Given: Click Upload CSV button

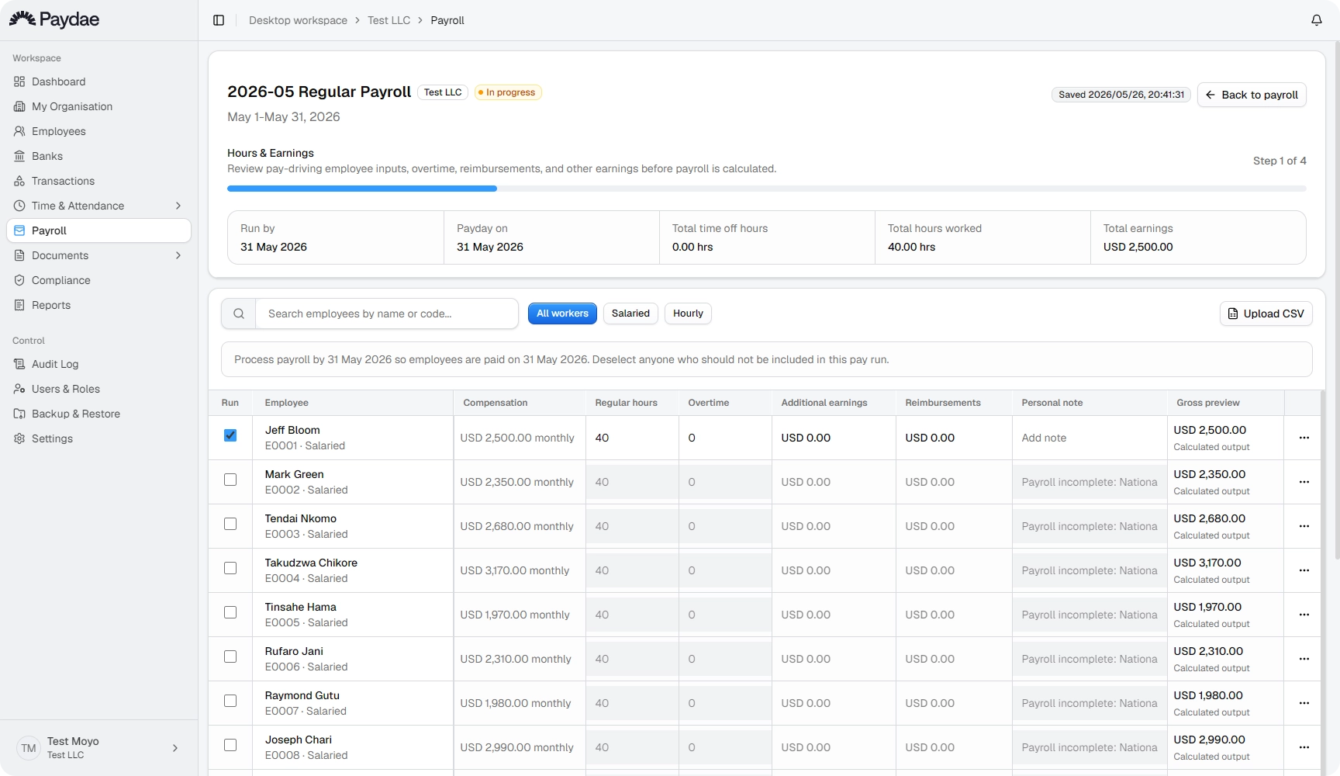Looking at the screenshot, I should [x=1266, y=314].
